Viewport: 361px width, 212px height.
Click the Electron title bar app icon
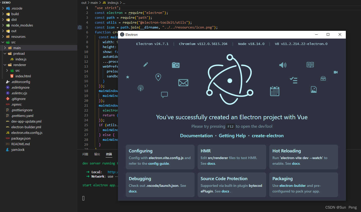click(122, 35)
